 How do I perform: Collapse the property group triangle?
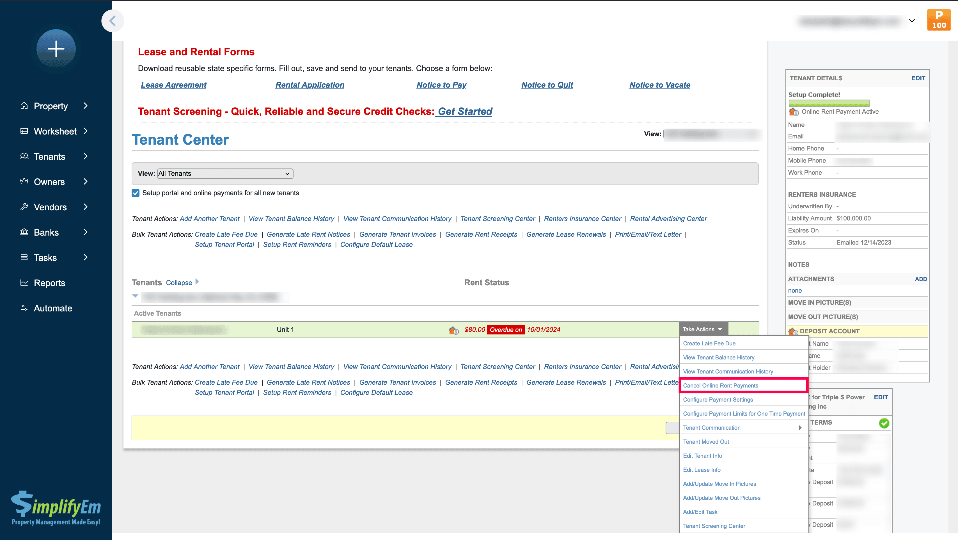coord(135,296)
